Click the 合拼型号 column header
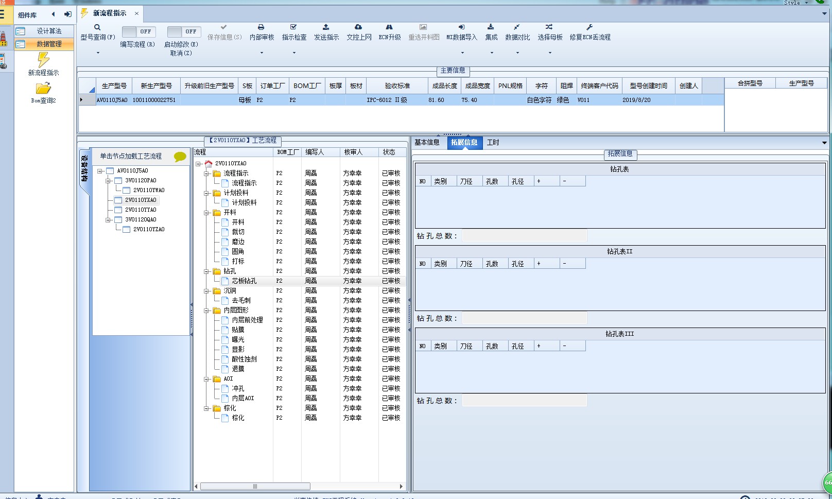The height and width of the screenshot is (499, 832). [x=750, y=83]
